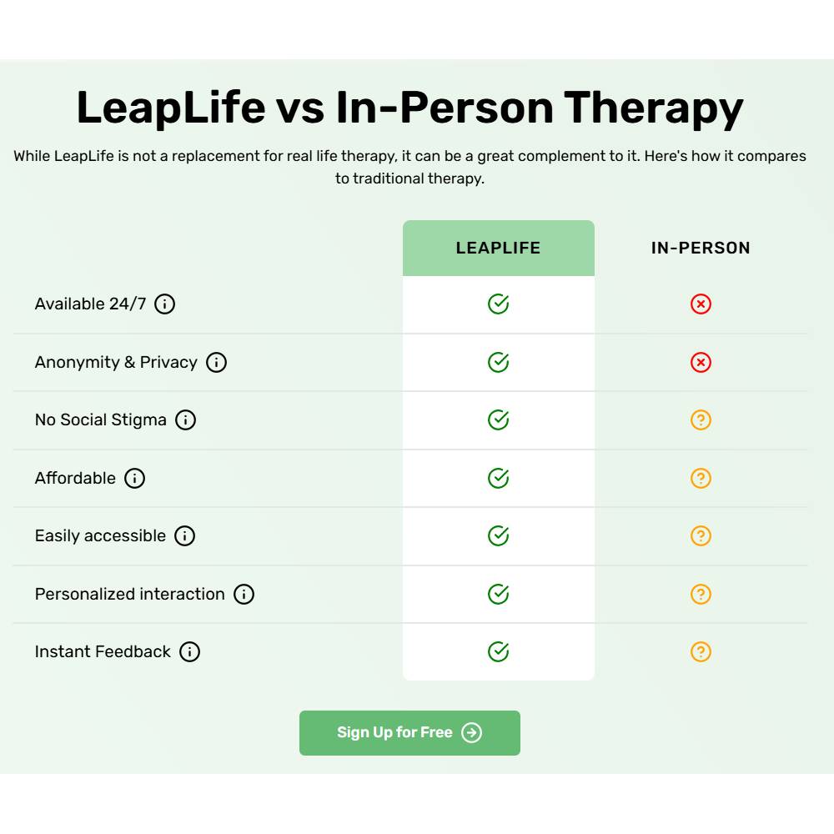Click the LeapLife vs In-Person Therapy heading
The width and height of the screenshot is (834, 834).
(409, 107)
